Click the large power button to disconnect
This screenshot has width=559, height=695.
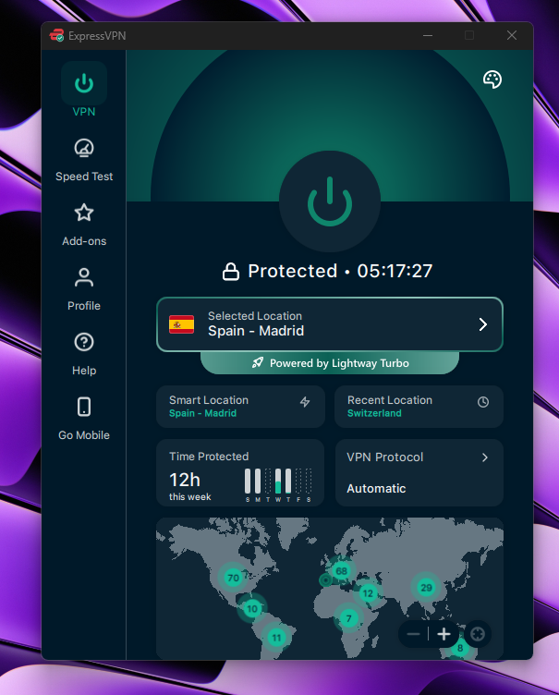pos(329,201)
